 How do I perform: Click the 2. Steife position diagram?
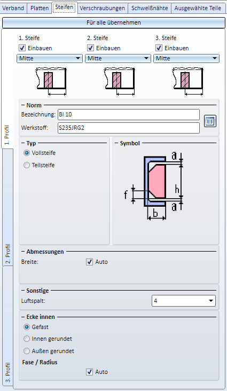[119, 81]
